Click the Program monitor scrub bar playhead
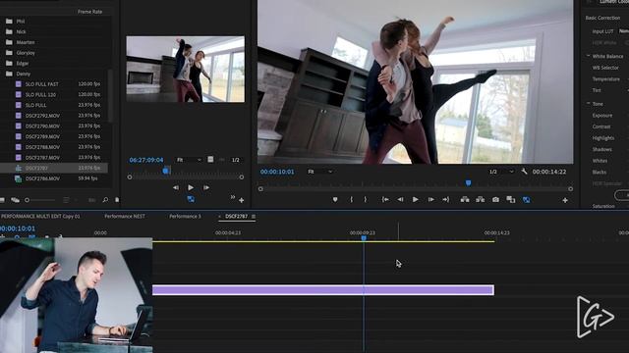This screenshot has height=353, width=629. coord(468,183)
